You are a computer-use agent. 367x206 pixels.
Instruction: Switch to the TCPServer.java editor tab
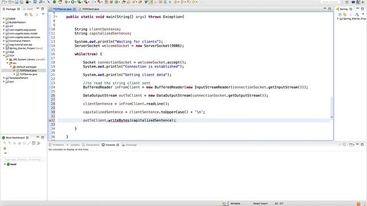point(62,9)
